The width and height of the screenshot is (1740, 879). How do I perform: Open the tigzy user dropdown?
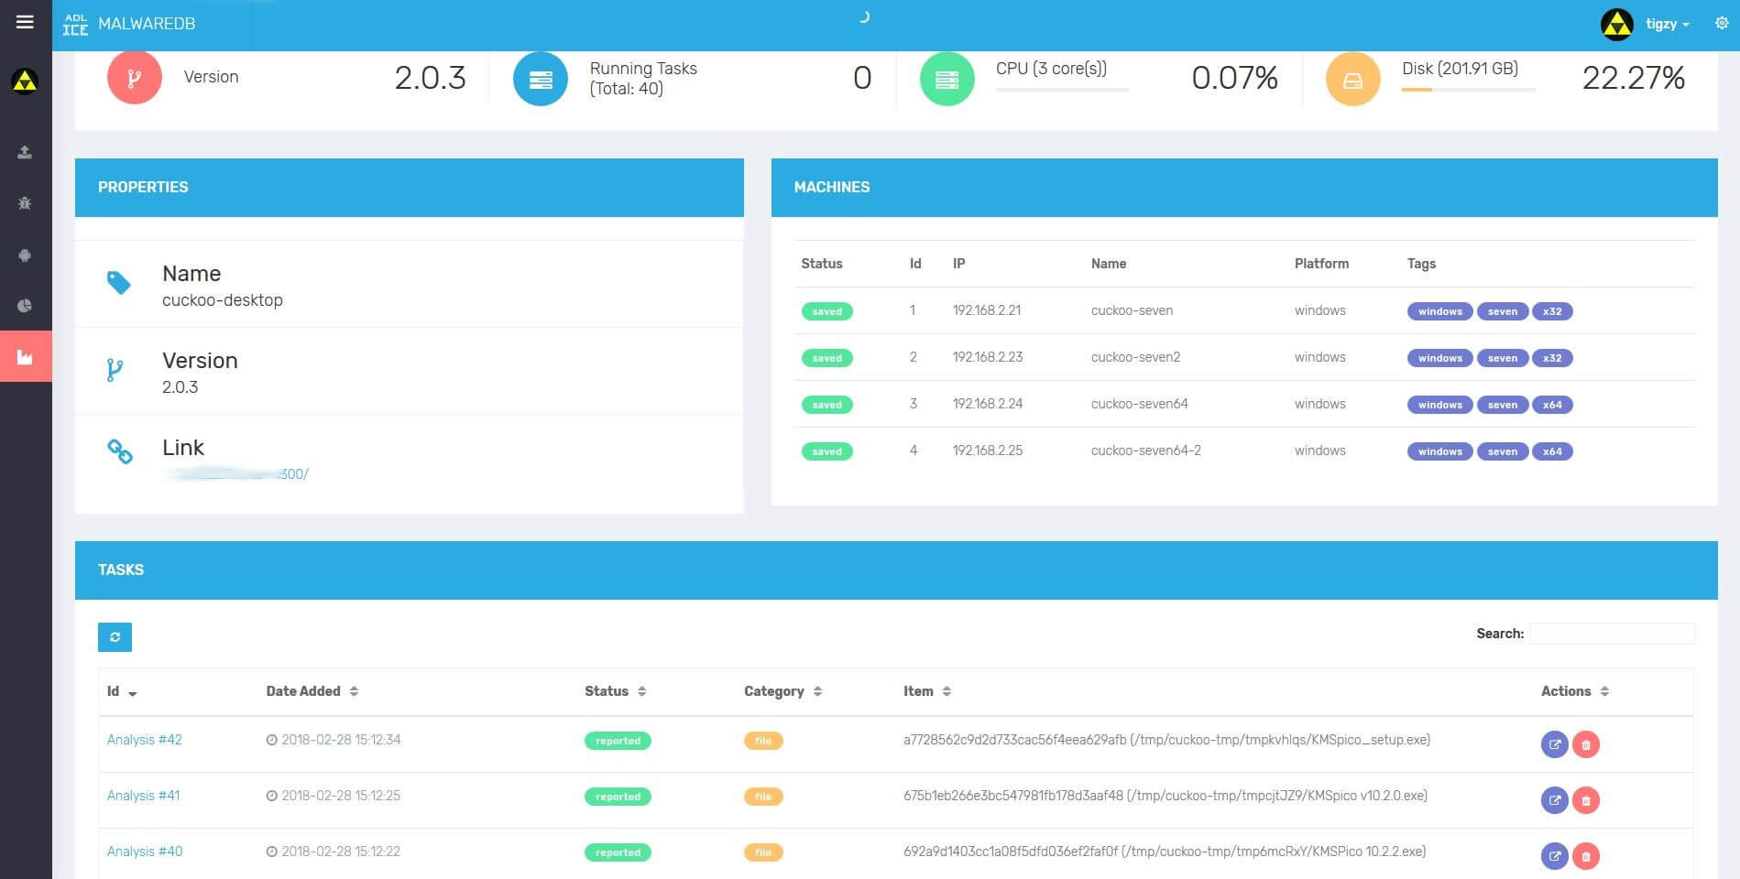point(1666,25)
